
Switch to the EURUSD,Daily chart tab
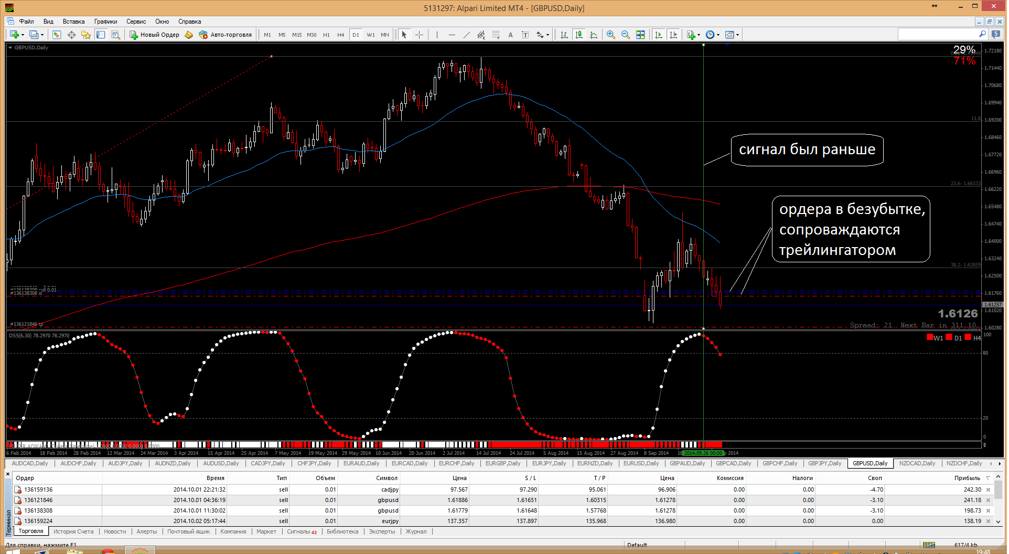[641, 463]
